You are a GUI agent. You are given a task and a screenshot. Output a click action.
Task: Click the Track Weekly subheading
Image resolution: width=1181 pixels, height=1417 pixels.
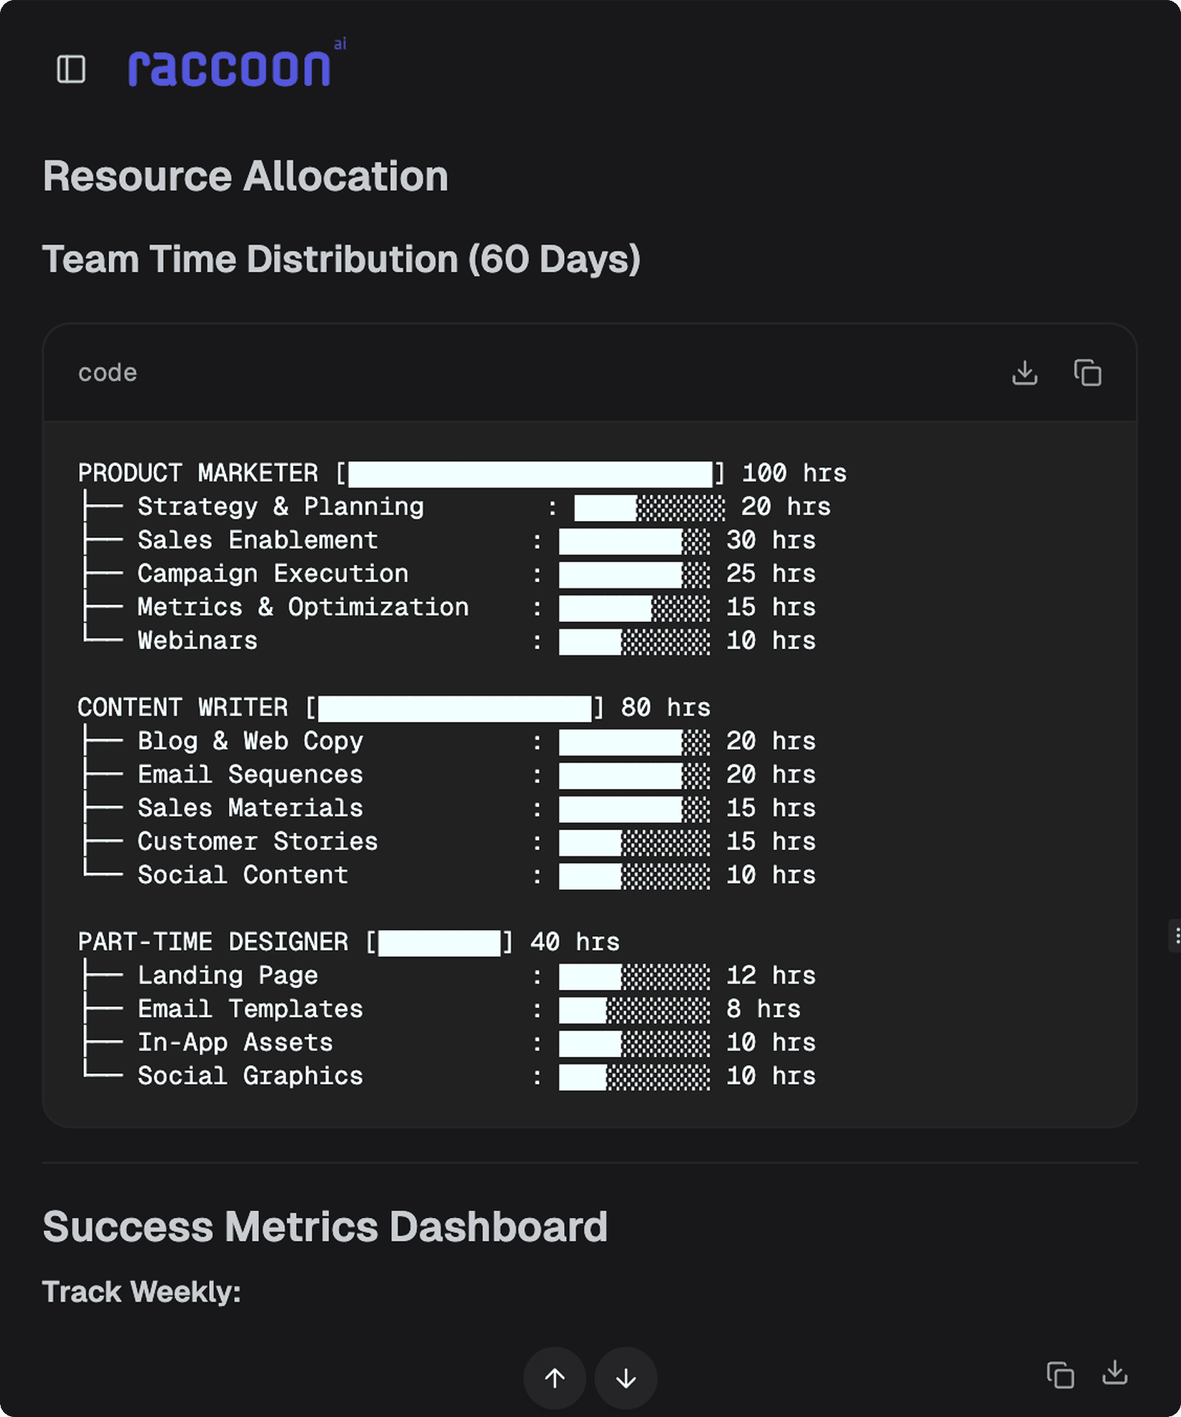(x=142, y=1292)
